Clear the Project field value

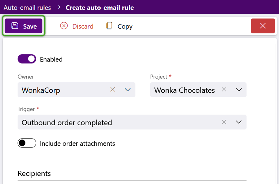click(224, 90)
